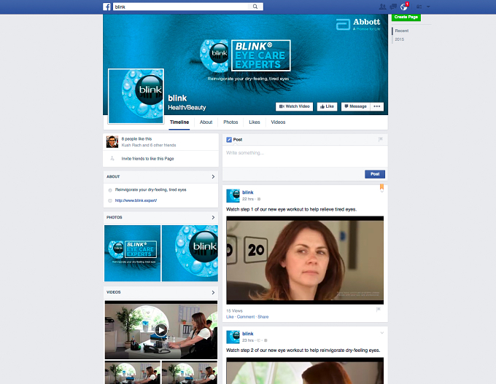Image resolution: width=496 pixels, height=384 pixels.
Task: Click Share under the step 1 video
Action: click(263, 317)
